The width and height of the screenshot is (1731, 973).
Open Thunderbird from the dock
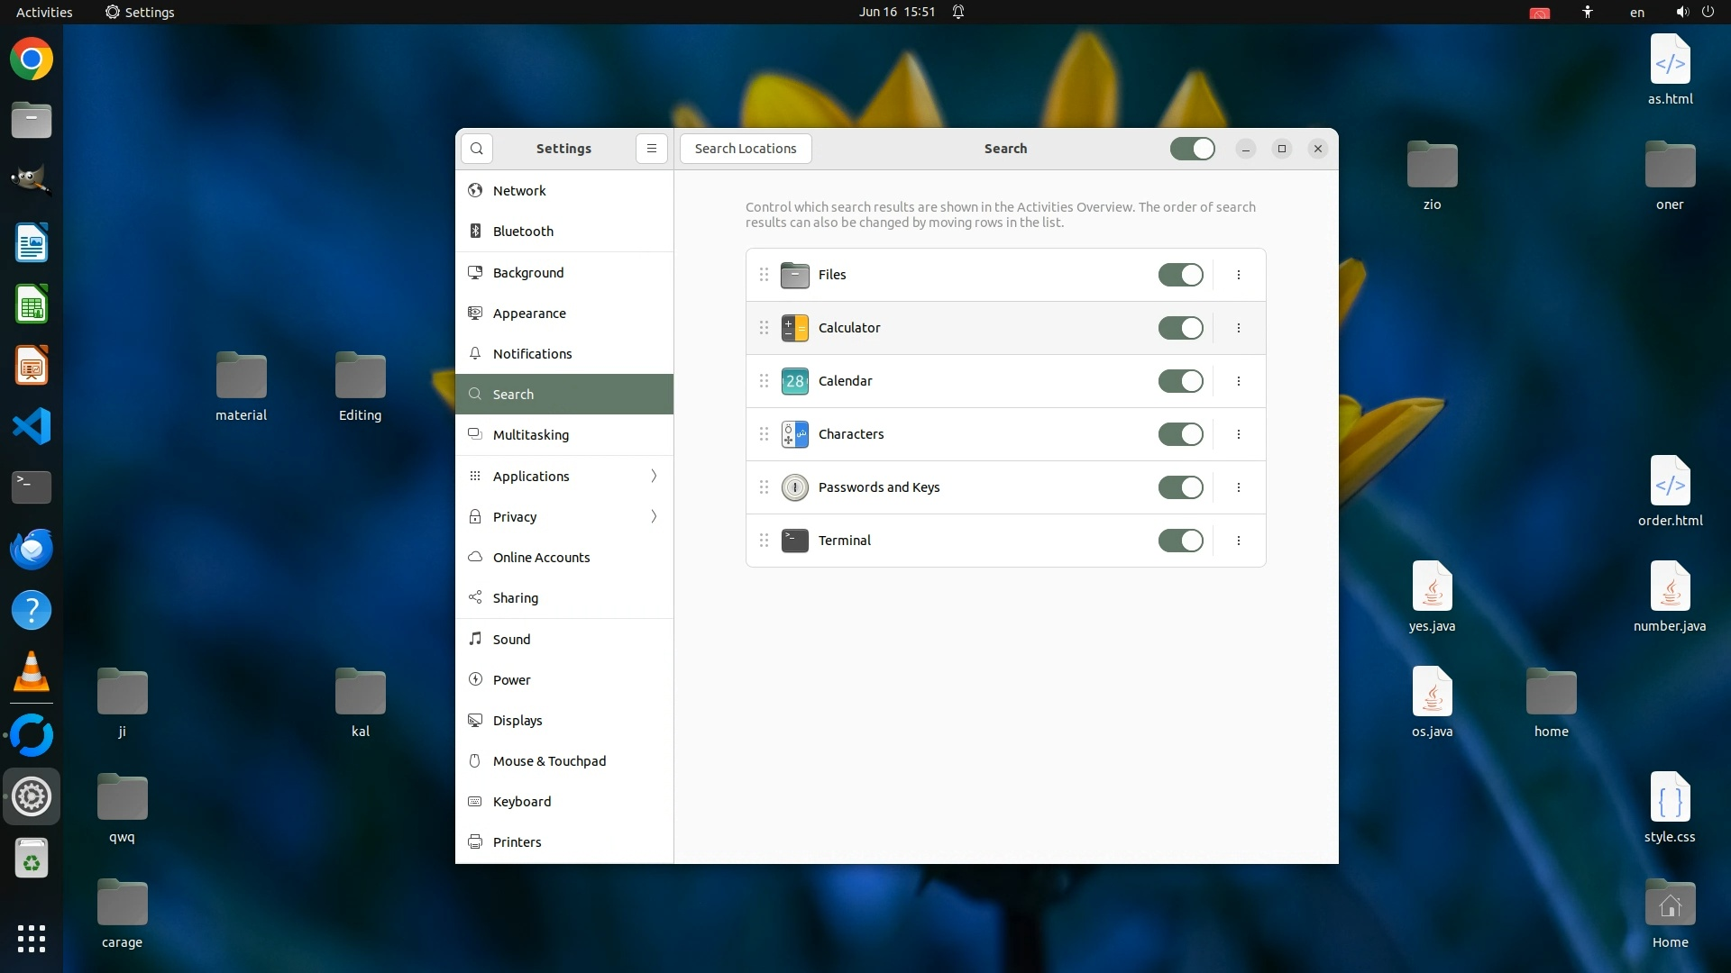32,549
